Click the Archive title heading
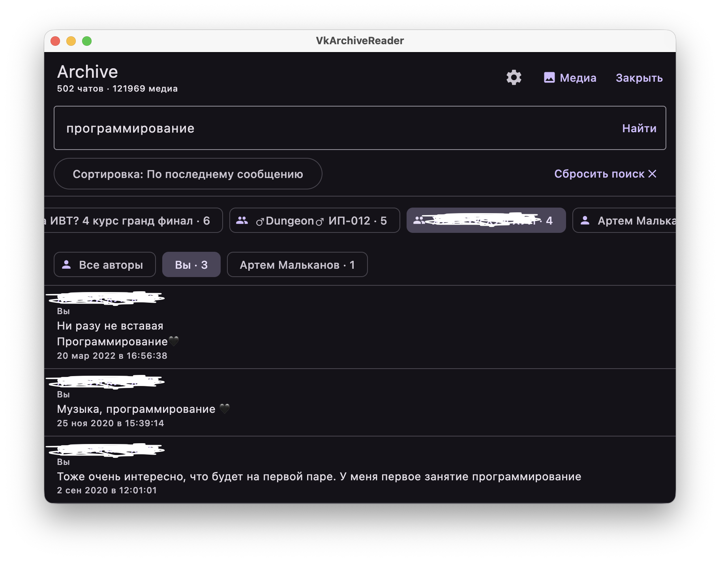The width and height of the screenshot is (720, 562). [x=88, y=72]
